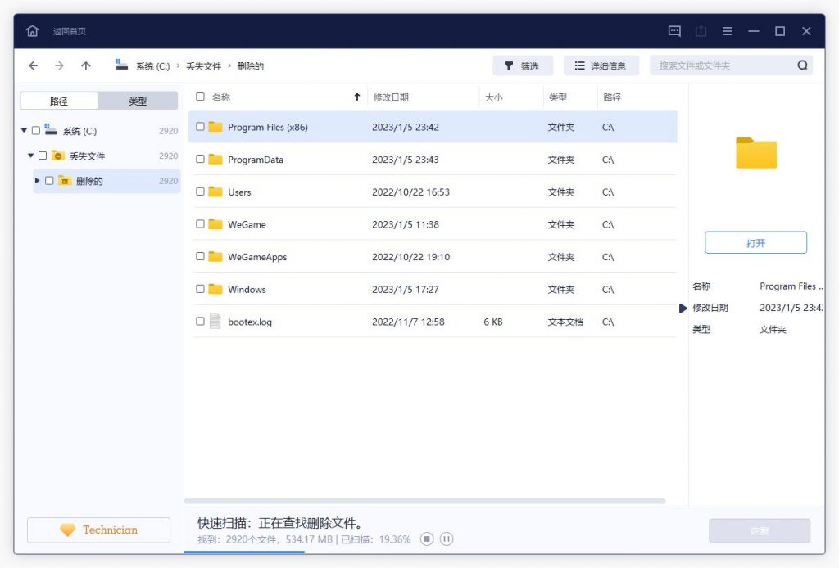Click the share icon in the title bar
Screen dimensions: 839x568
pyautogui.click(x=701, y=30)
